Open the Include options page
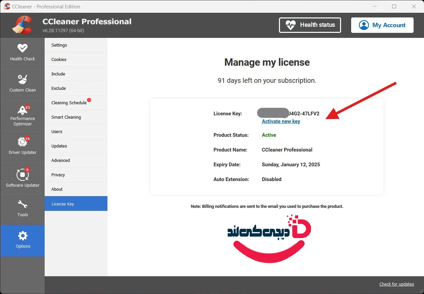Image resolution: width=424 pixels, height=294 pixels. point(76,74)
